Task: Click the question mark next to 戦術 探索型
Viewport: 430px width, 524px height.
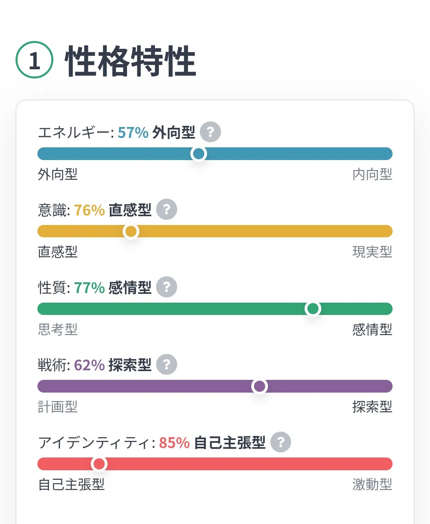Action: (x=166, y=365)
